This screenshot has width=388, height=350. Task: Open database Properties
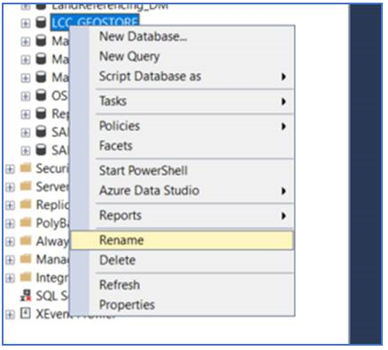coord(182,304)
